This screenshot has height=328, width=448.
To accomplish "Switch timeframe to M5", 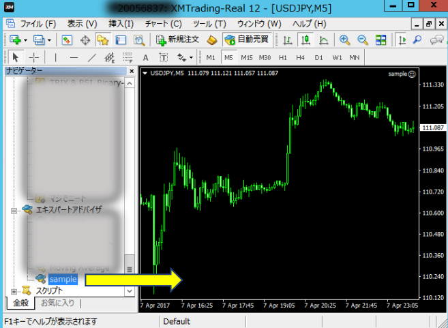I will point(228,58).
